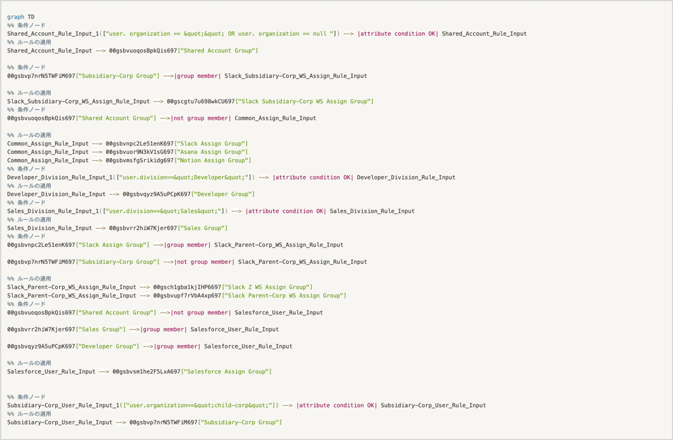Click the "00gscgtu7u698wkCU697" group ID
This screenshot has height=440, width=673.
(201, 102)
